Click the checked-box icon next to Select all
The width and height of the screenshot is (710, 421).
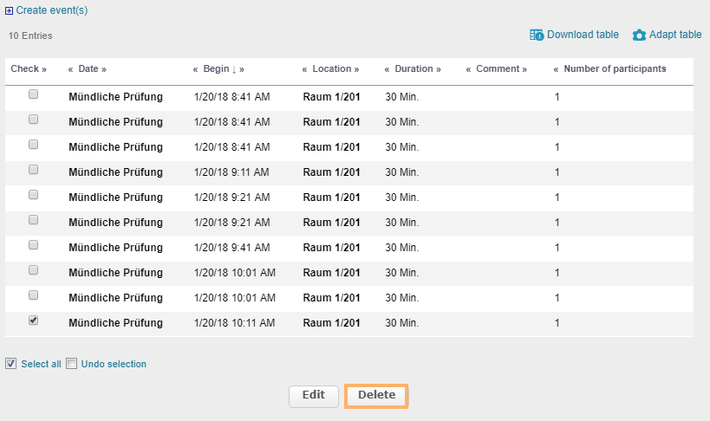pos(10,364)
